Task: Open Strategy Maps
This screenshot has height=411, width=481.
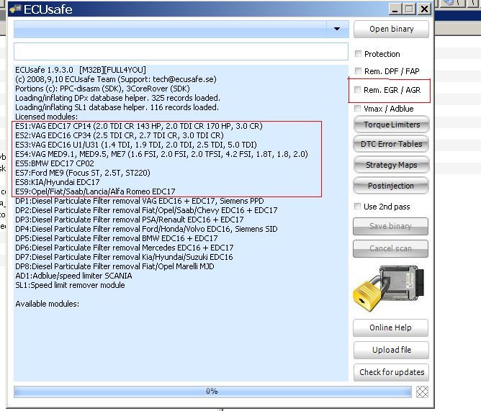Action: pos(392,165)
